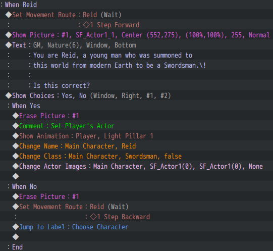This screenshot has height=251, width=273.
Task: Select 'Erase Picture: #1' under When No
Action: click(x=136, y=196)
